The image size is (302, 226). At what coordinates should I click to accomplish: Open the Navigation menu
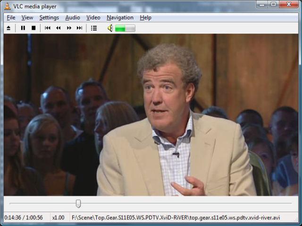[x=120, y=17]
